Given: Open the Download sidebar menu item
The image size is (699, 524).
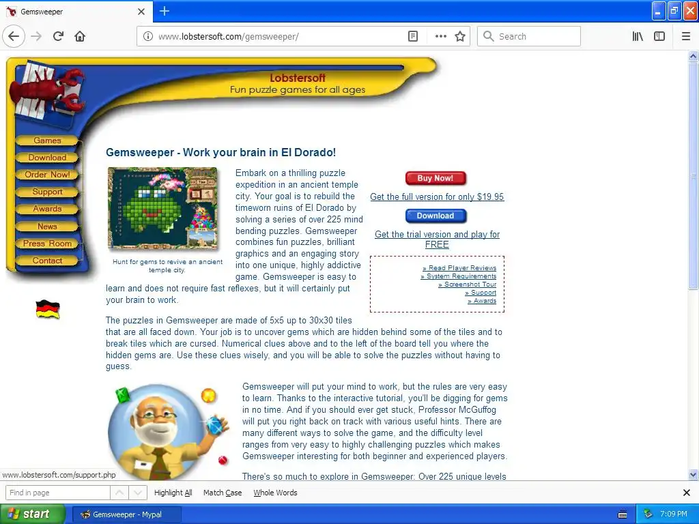Looking at the screenshot, I should [47, 158].
